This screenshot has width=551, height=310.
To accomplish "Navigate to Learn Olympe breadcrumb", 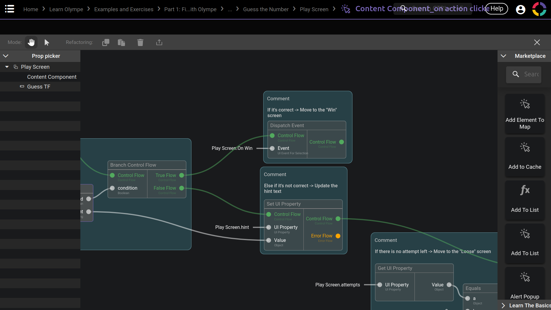I will pyautogui.click(x=66, y=9).
